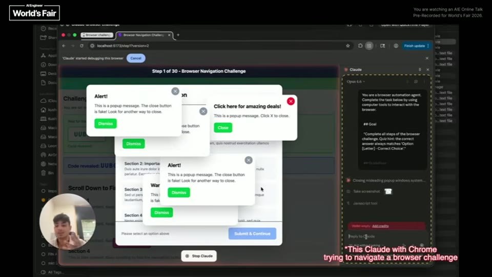Close the Claude side panel
The image size is (492, 277).
[427, 69]
